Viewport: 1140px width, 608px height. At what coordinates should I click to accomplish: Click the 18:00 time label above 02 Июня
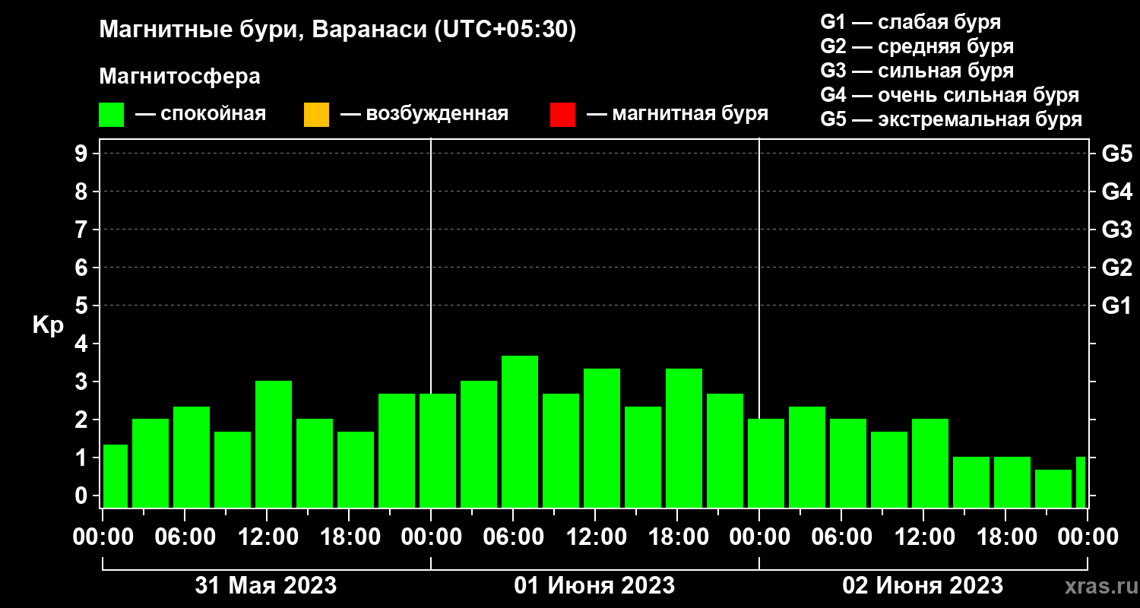click(x=1006, y=537)
